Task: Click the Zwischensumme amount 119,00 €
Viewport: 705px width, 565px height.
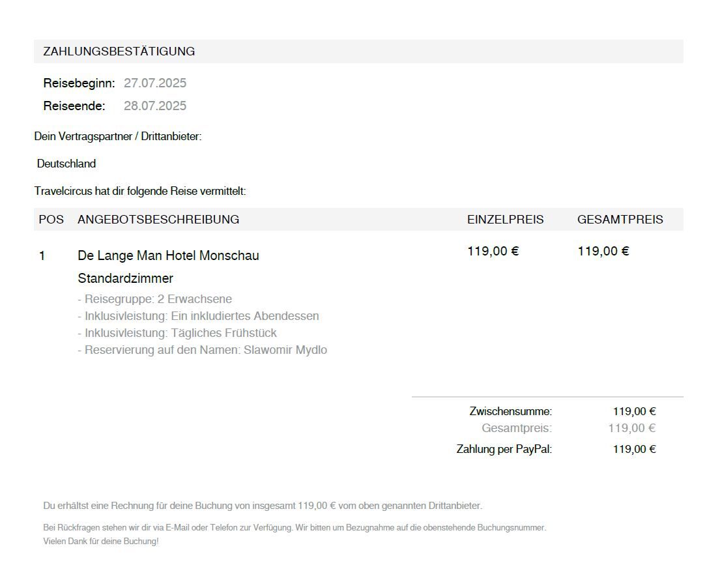Action: (x=635, y=411)
